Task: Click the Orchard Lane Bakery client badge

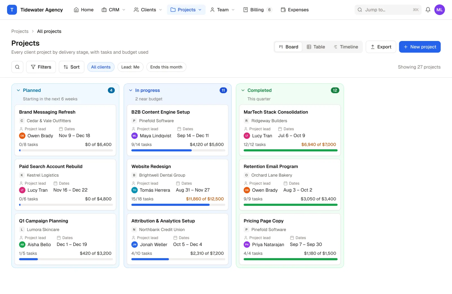Action: (246, 175)
